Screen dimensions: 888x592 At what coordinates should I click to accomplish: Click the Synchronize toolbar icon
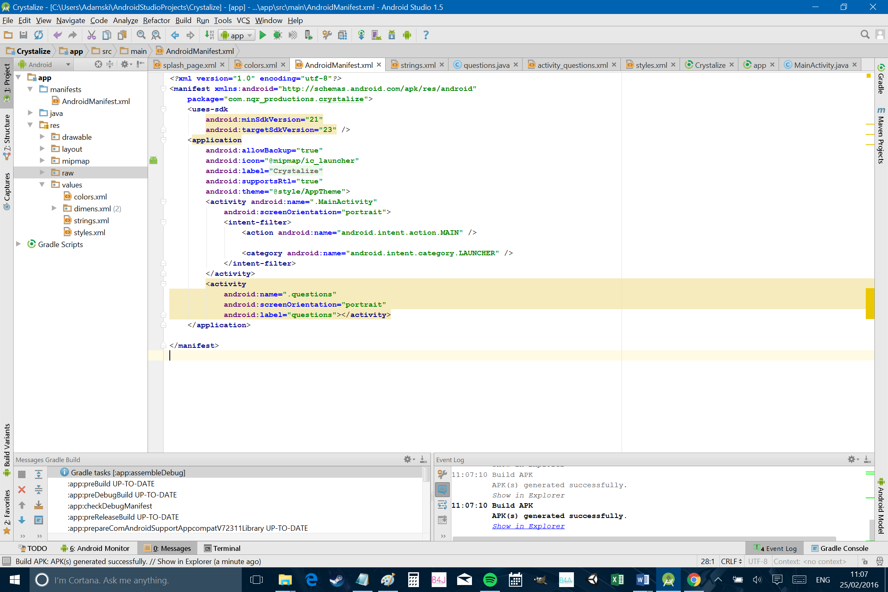tap(39, 35)
